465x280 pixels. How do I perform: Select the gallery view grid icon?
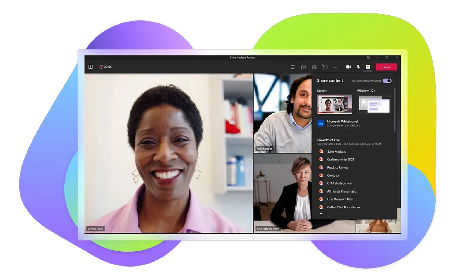point(91,67)
